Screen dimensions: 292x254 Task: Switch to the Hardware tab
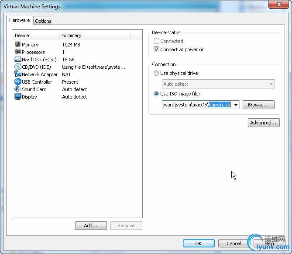[20, 20]
